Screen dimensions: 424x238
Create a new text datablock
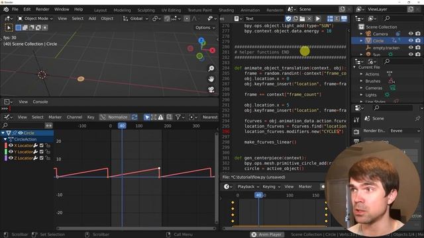[295, 19]
